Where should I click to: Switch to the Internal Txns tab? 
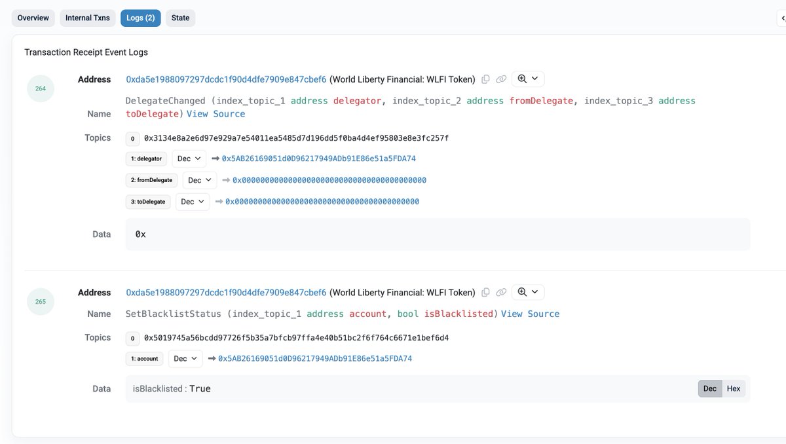click(x=88, y=18)
